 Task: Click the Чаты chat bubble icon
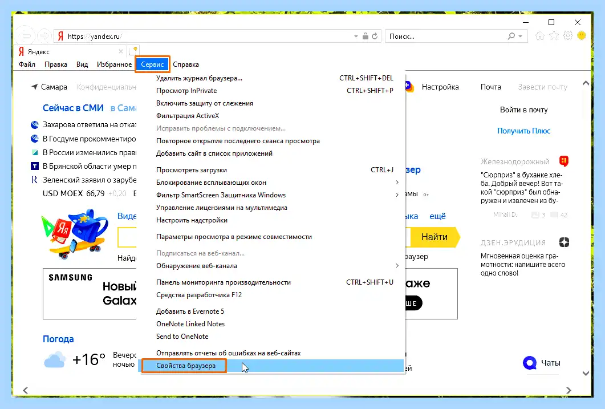coord(530,363)
